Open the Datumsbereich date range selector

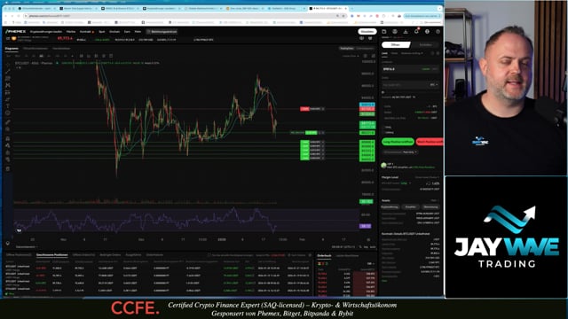click(26, 247)
